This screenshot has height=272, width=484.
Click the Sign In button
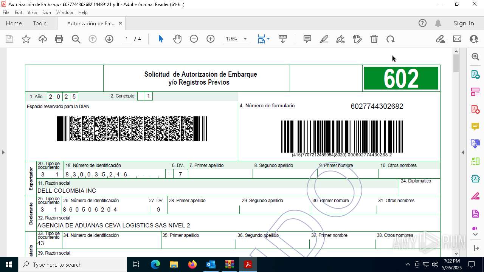coord(464,23)
